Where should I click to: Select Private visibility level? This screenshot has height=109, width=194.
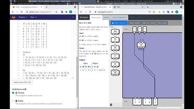tap(13, 93)
